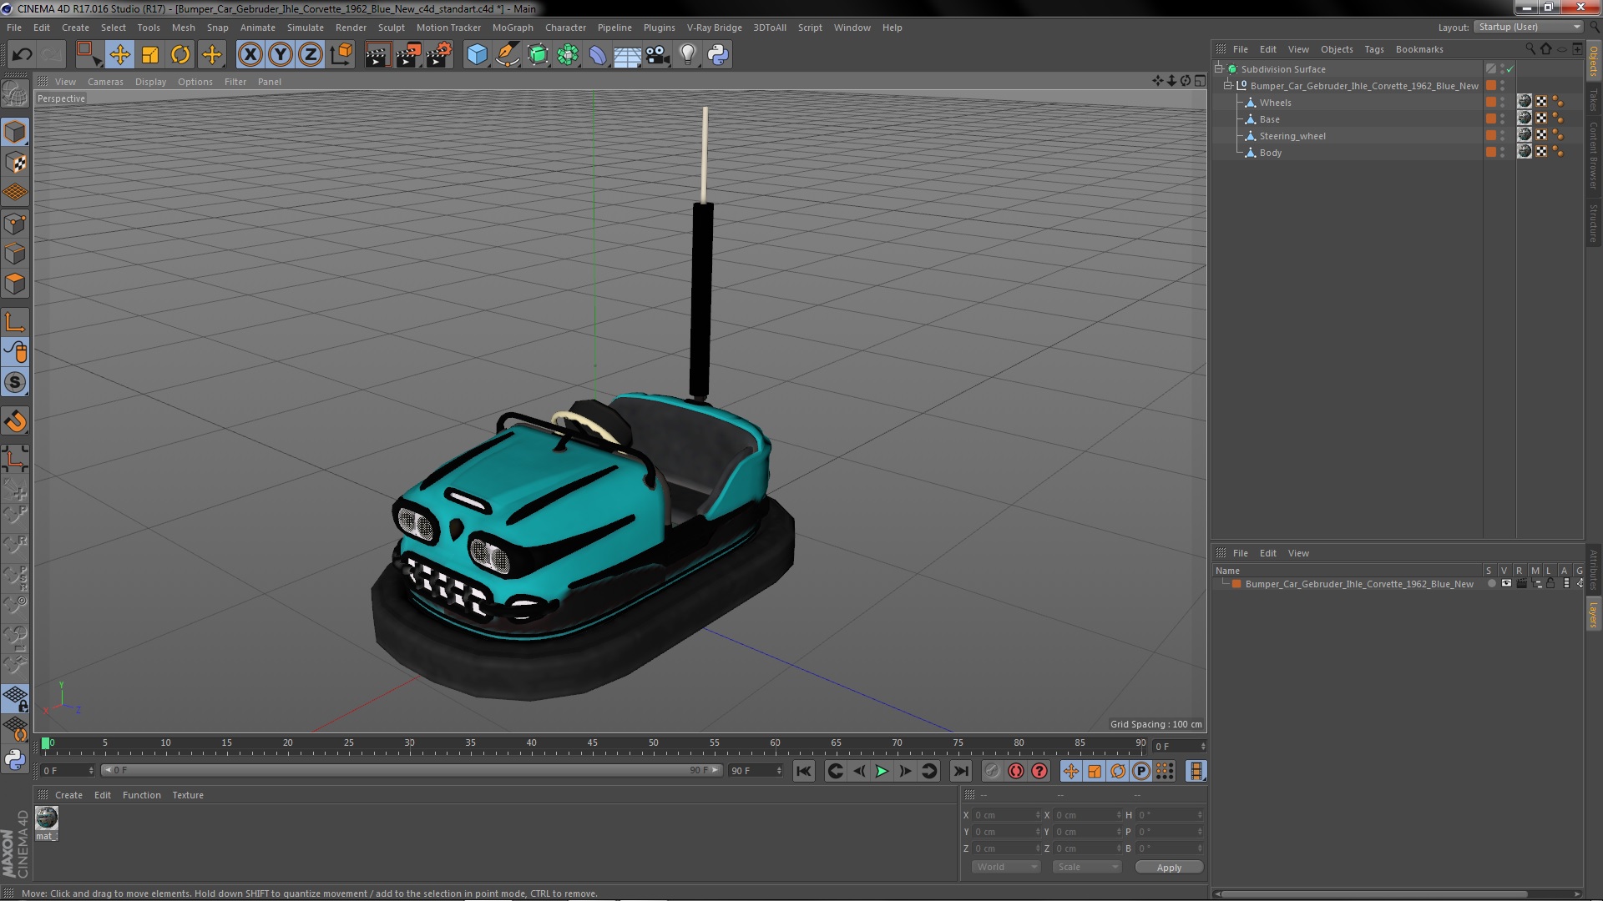The width and height of the screenshot is (1603, 901).
Task: Switch to Texture mode in left sidebar
Action: pyautogui.click(x=15, y=163)
